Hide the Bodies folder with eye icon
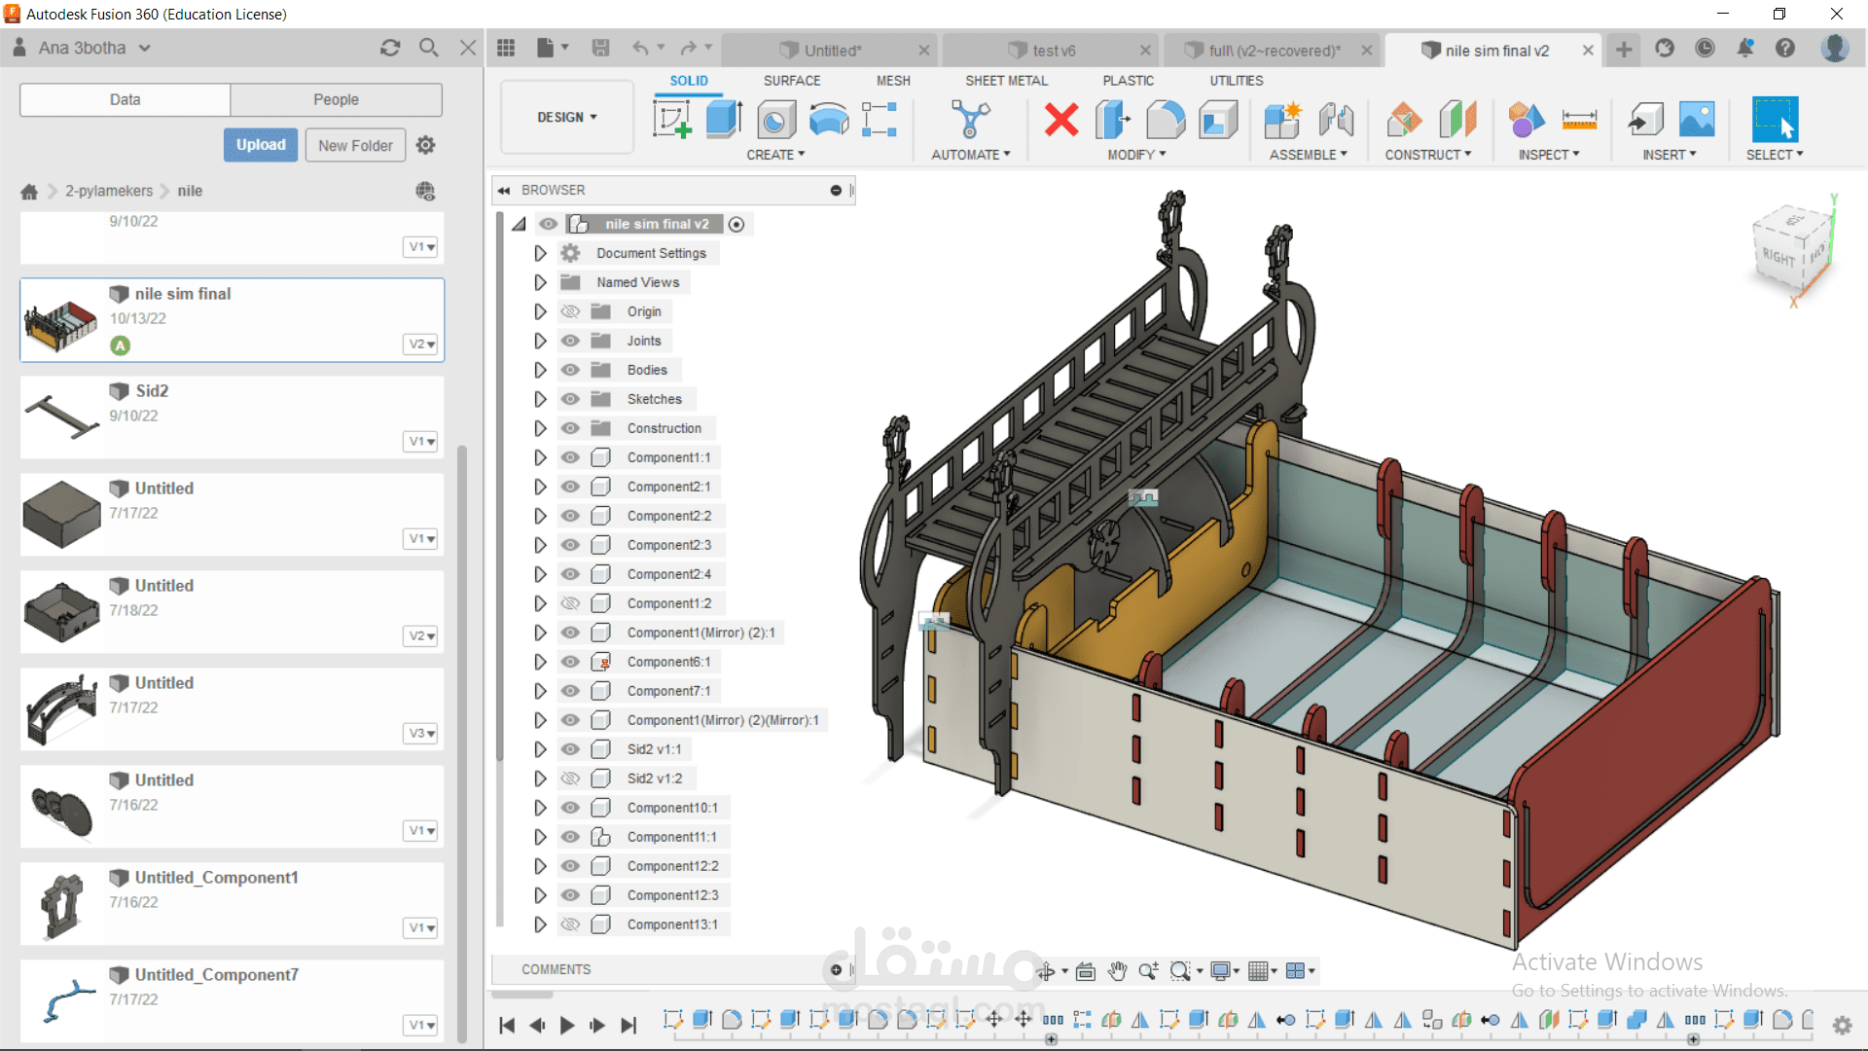Screen dimensions: 1868x1051 [x=570, y=370]
